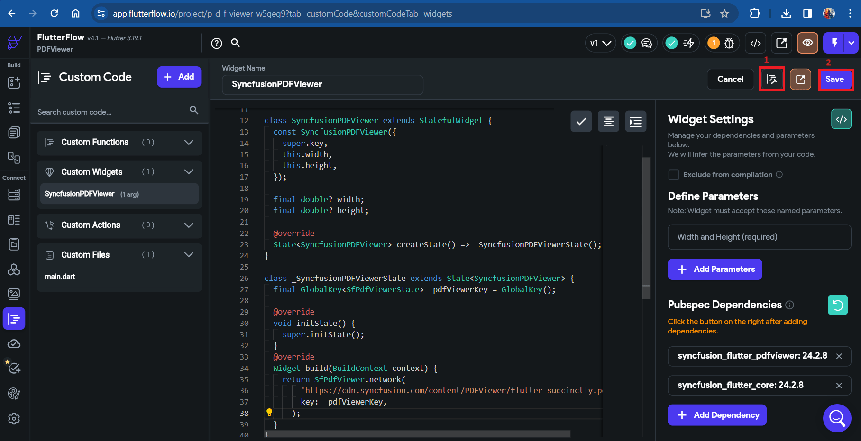Open browser downloads icon
Image resolution: width=861 pixels, height=441 pixels.
(786, 13)
